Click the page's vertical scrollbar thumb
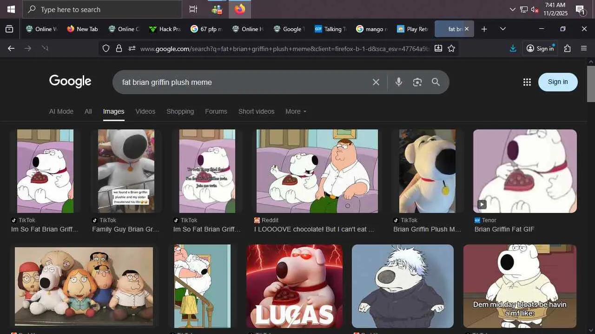Viewport: 595px width, 334px height. coord(591,83)
